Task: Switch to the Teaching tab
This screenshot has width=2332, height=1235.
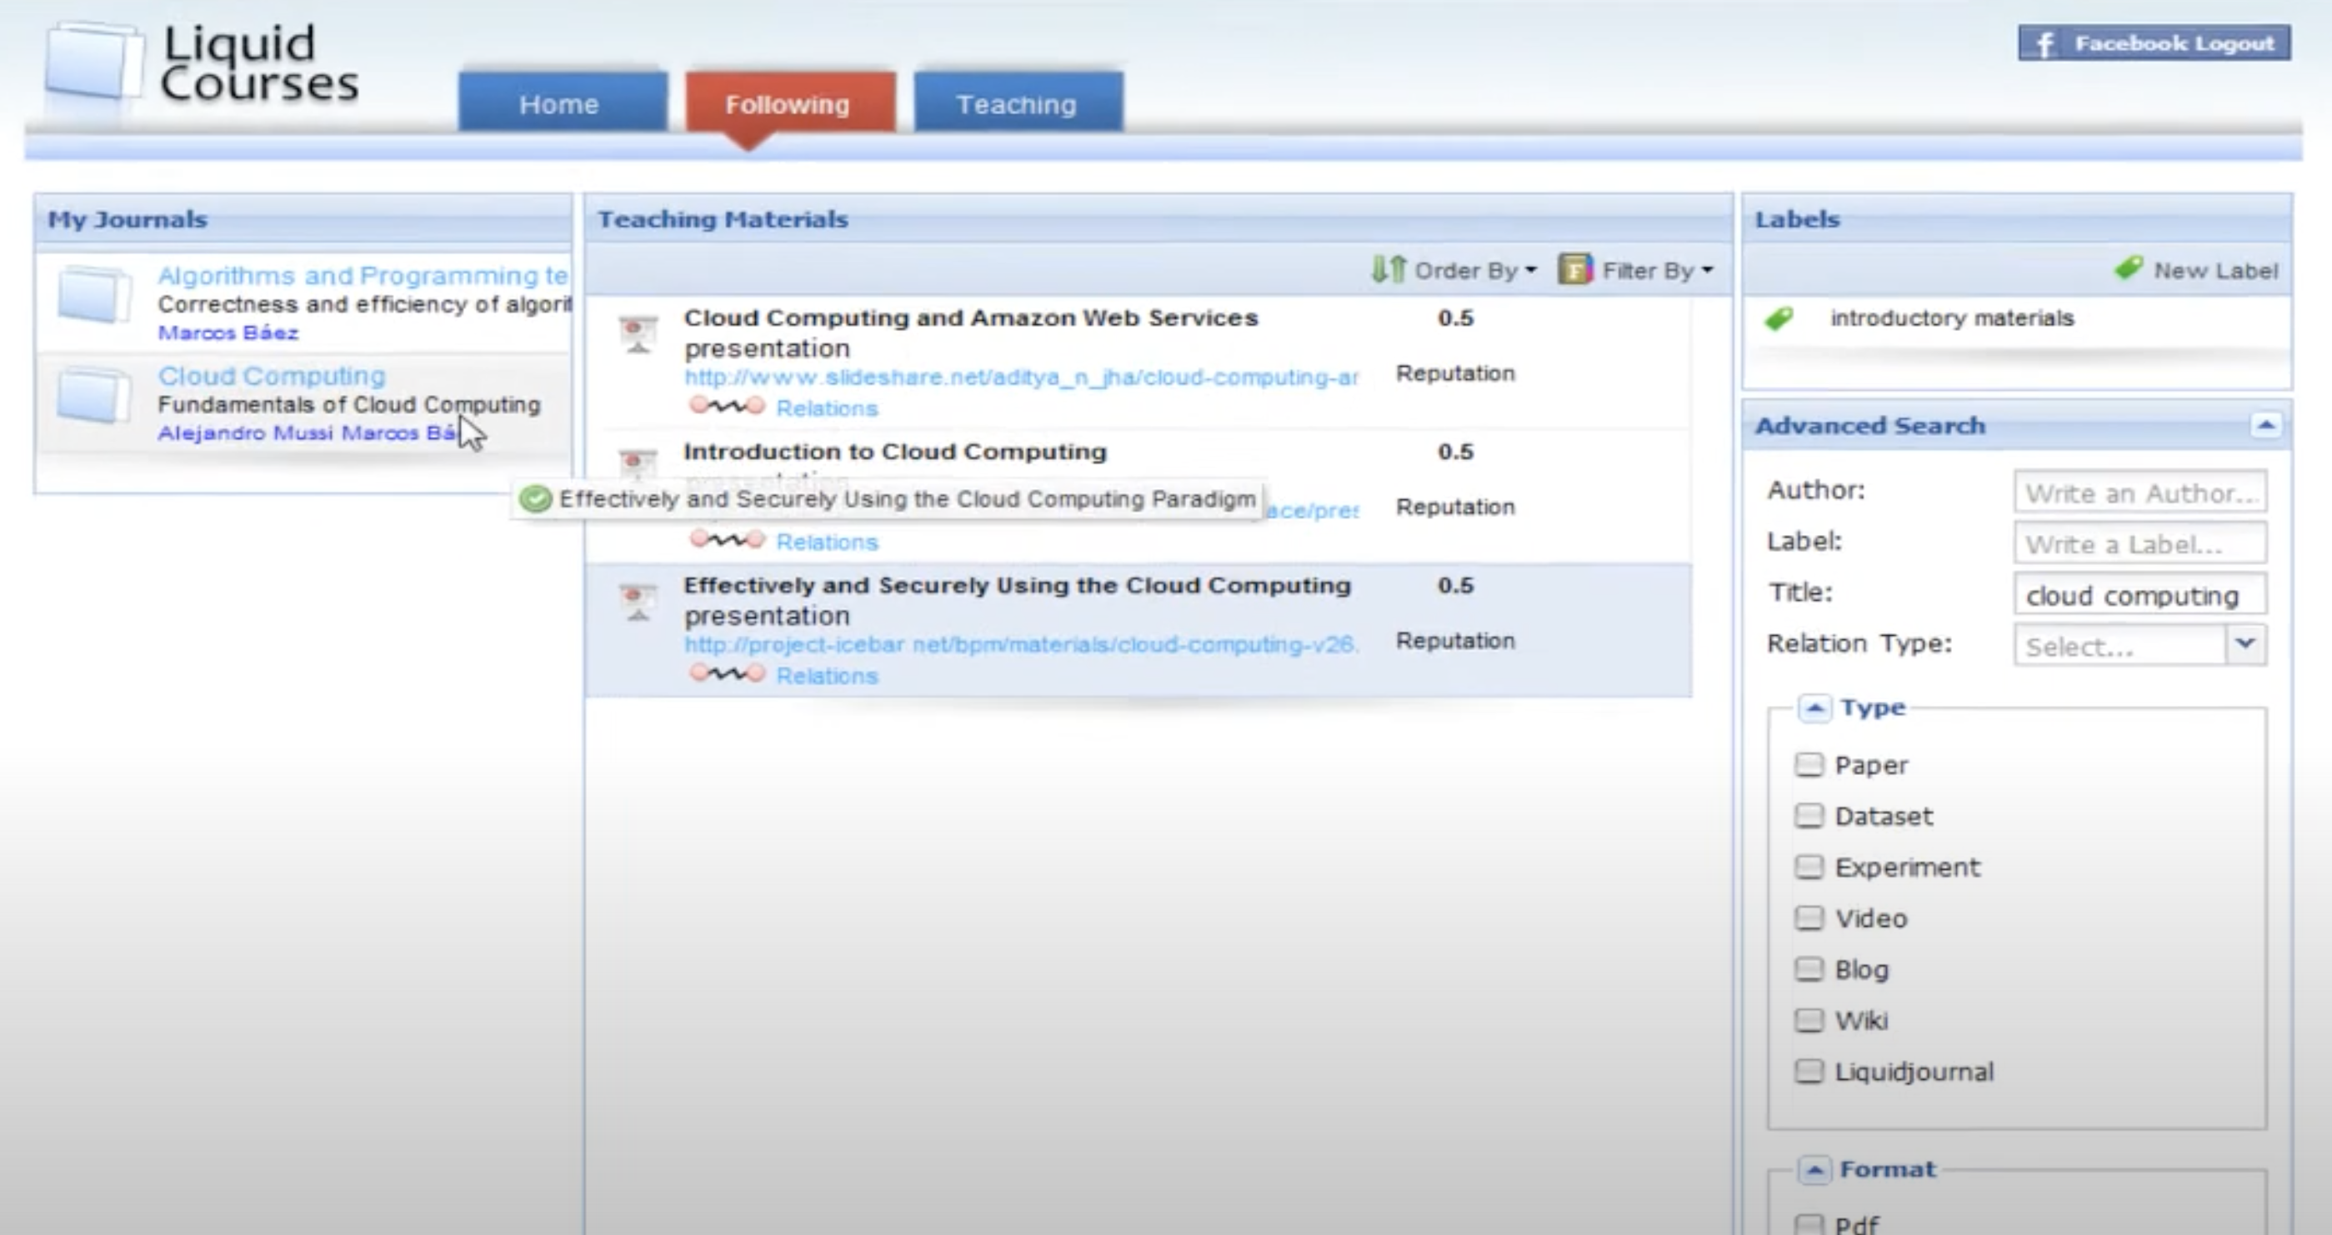Action: (1018, 102)
